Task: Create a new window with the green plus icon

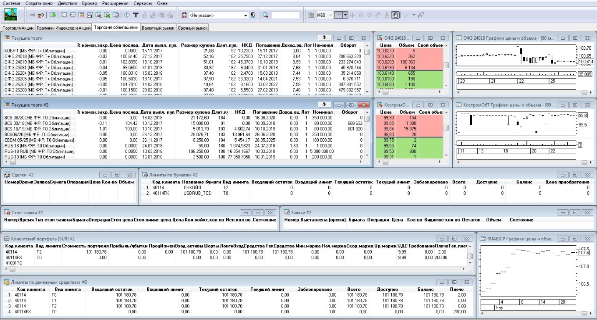Action: [x=53, y=15]
